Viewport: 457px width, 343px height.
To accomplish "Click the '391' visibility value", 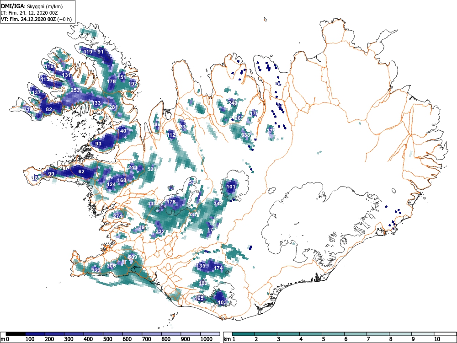I will coord(143,227).
